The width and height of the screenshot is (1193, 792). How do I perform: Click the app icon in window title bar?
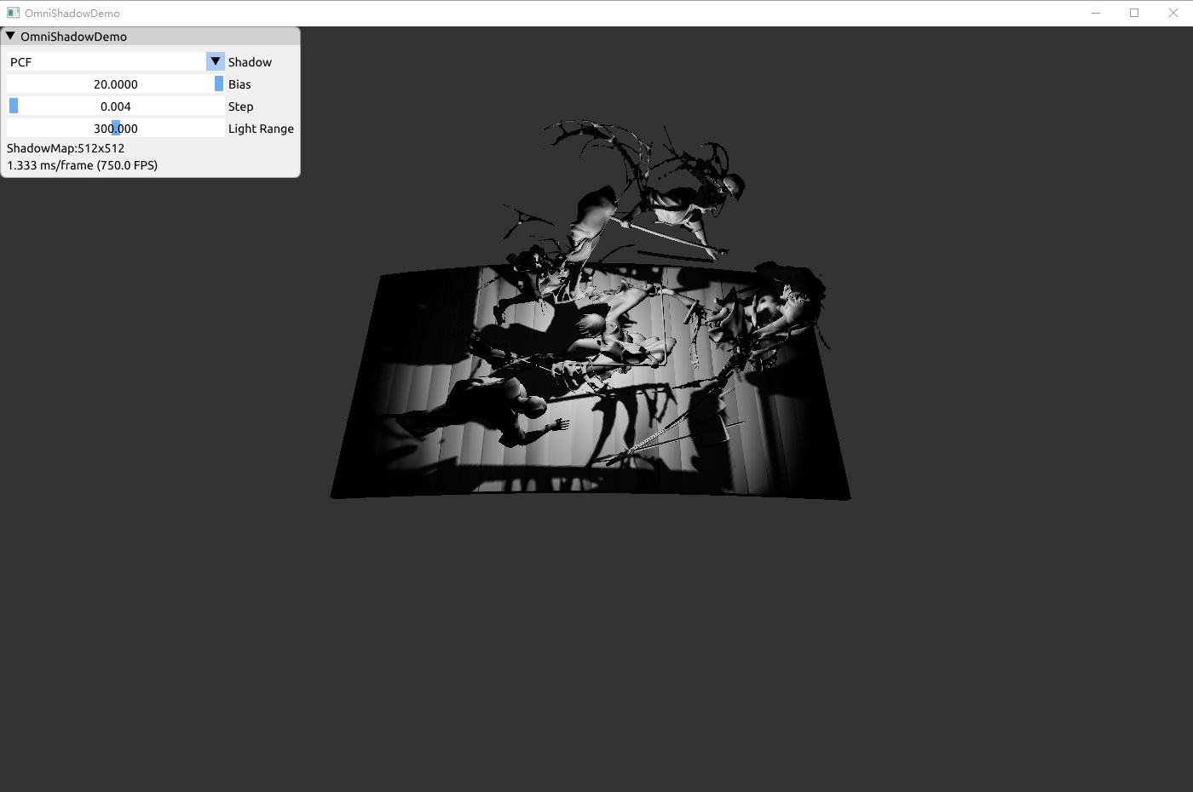pyautogui.click(x=13, y=13)
